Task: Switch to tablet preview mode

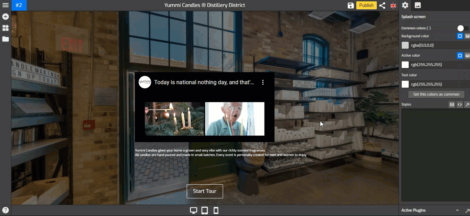Action: click(204, 210)
